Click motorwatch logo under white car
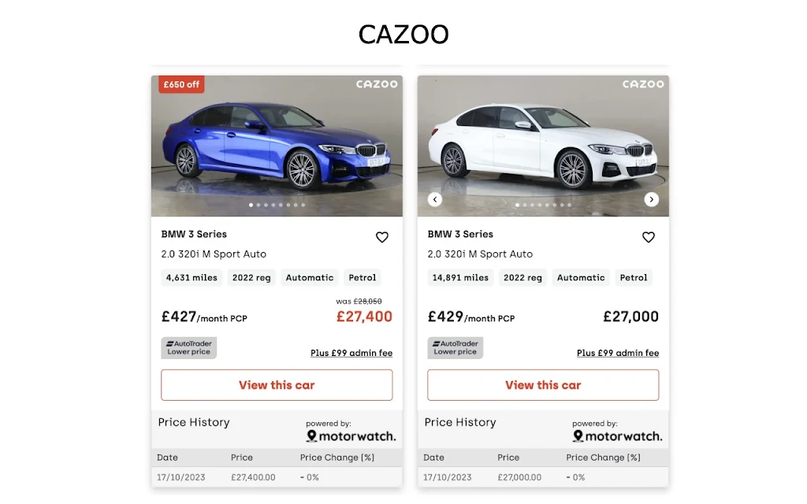Image resolution: width=807 pixels, height=504 pixels. coord(618,436)
